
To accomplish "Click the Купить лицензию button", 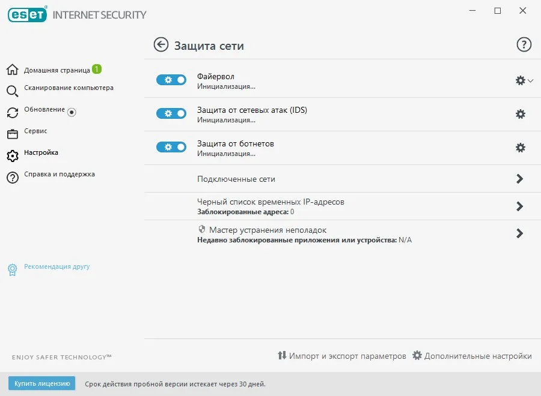I will click(41, 383).
